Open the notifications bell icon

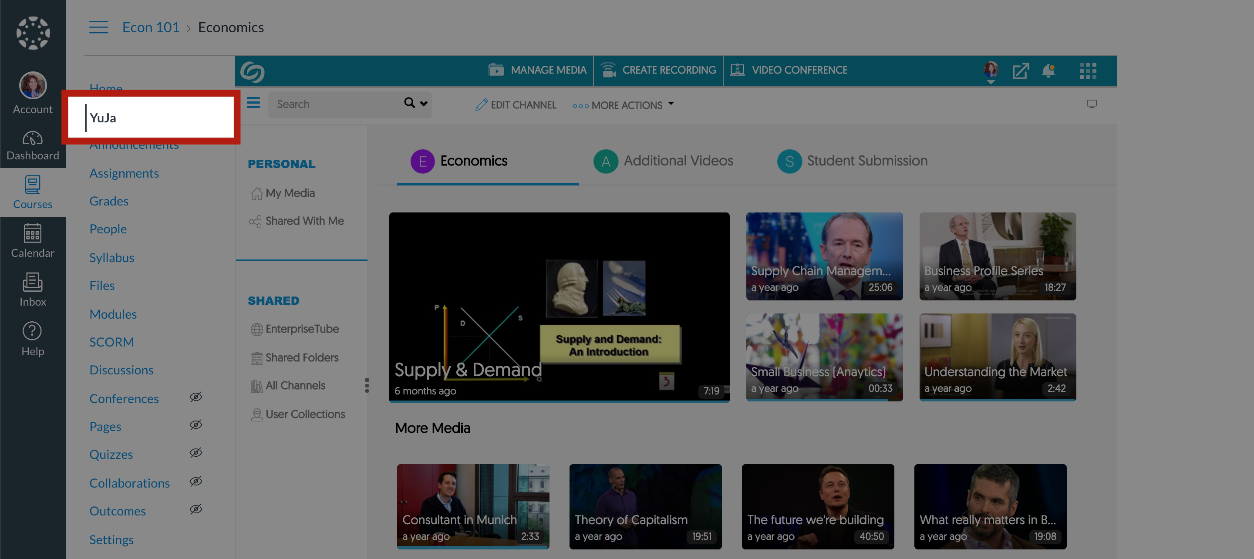(1048, 71)
